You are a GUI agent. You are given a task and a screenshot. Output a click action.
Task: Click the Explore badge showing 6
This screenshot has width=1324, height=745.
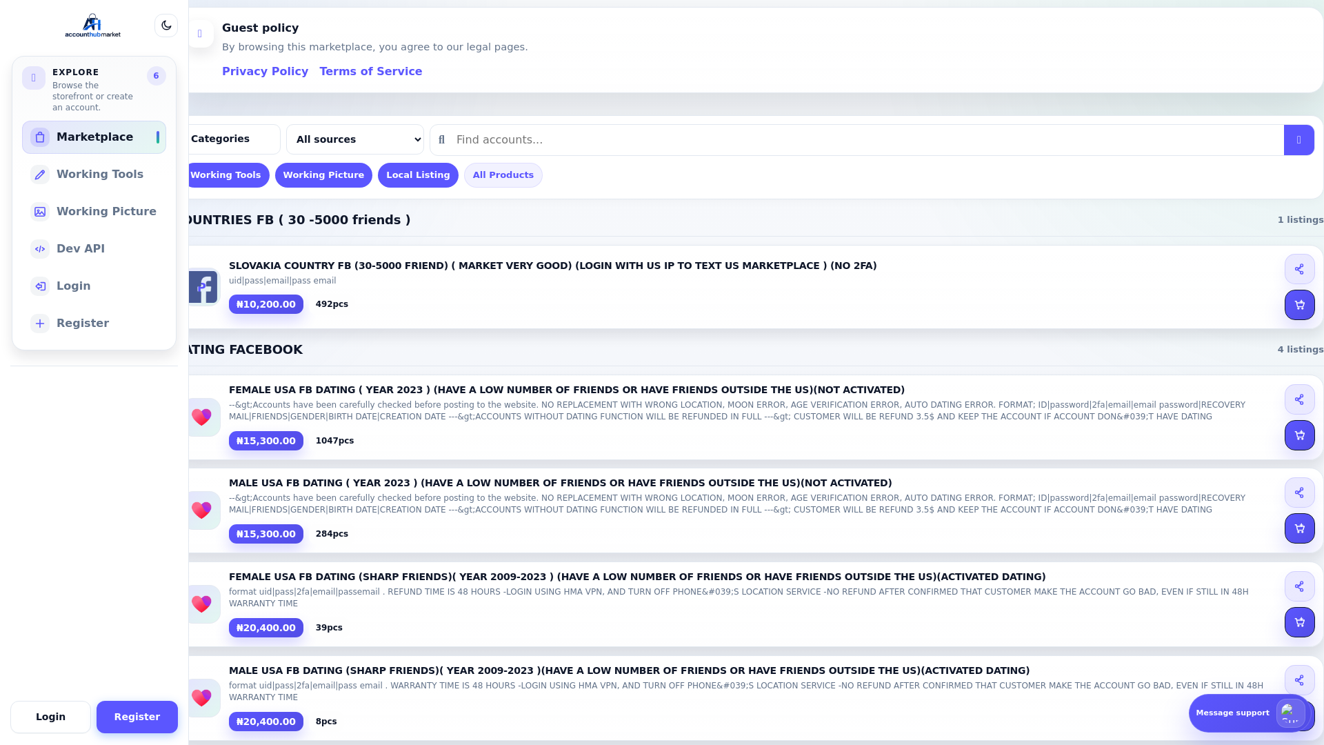point(157,76)
